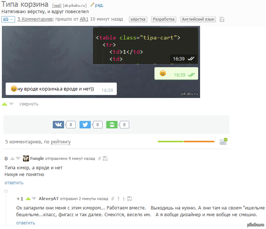
Task: Collapse the reply thread with the minus box
Action: click(6, 191)
